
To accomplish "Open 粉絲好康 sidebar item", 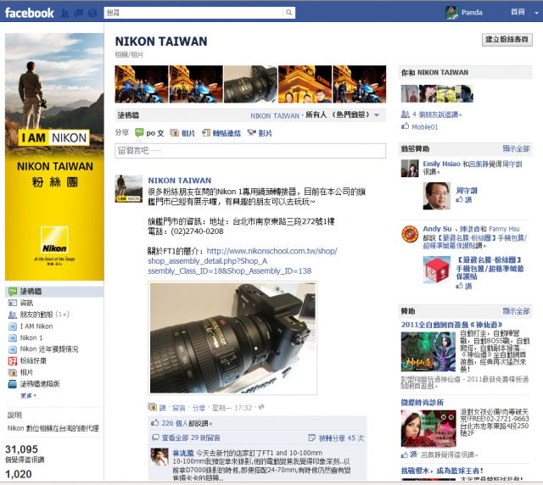I will 27,360.
